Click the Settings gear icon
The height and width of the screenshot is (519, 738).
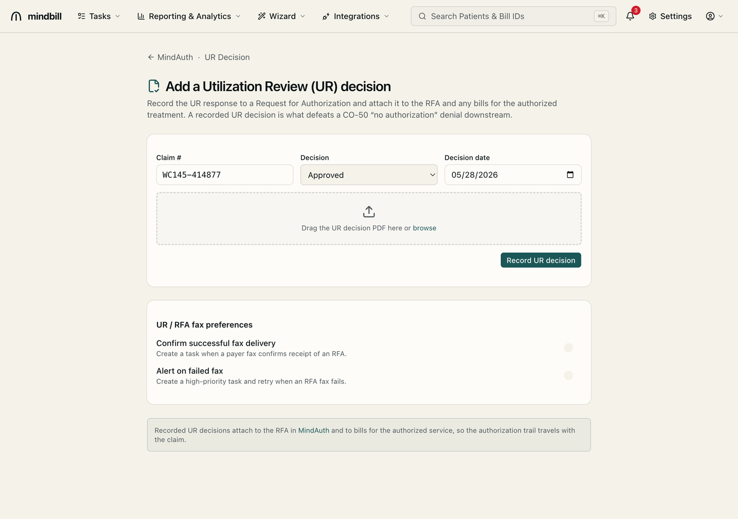click(653, 16)
